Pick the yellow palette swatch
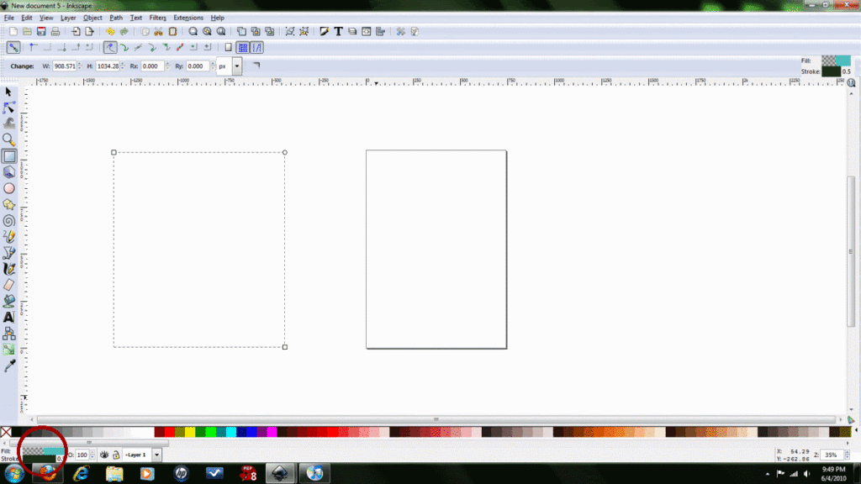This screenshot has height=484, width=861. tap(190, 433)
